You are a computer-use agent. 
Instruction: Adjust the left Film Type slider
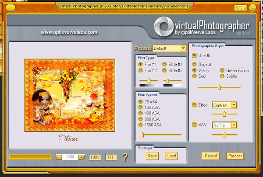pos(149,81)
